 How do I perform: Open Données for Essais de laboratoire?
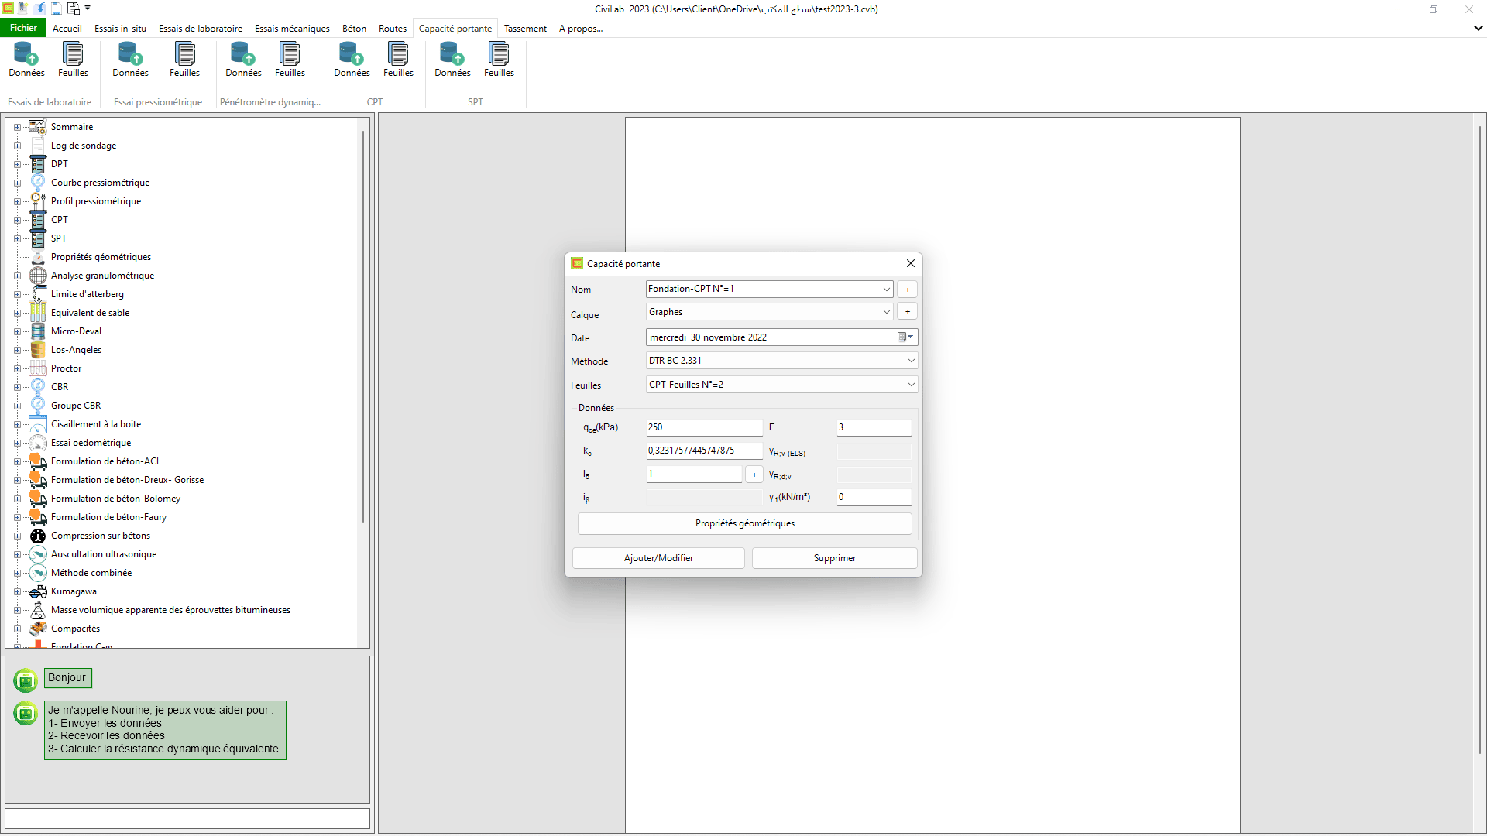[26, 60]
